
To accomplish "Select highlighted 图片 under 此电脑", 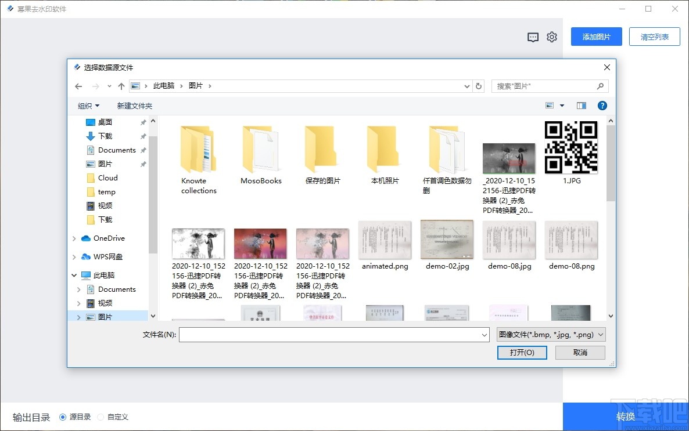I will click(x=105, y=317).
